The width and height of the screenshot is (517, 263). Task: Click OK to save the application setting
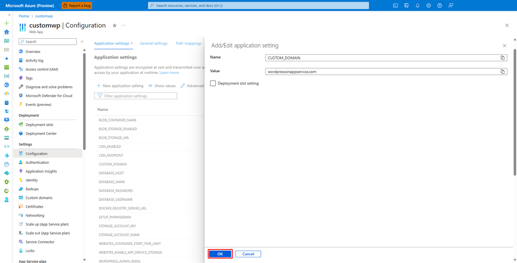[220, 254]
